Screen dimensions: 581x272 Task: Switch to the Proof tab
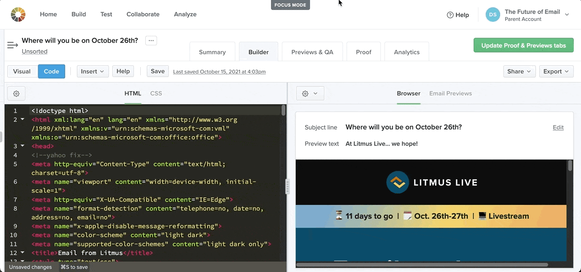364,52
